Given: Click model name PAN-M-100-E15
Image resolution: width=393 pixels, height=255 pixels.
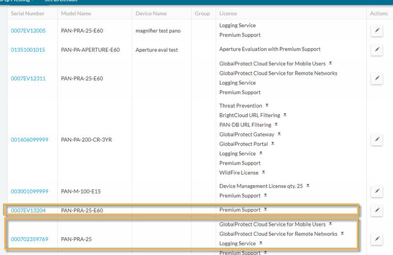Looking at the screenshot, I should point(81,191).
